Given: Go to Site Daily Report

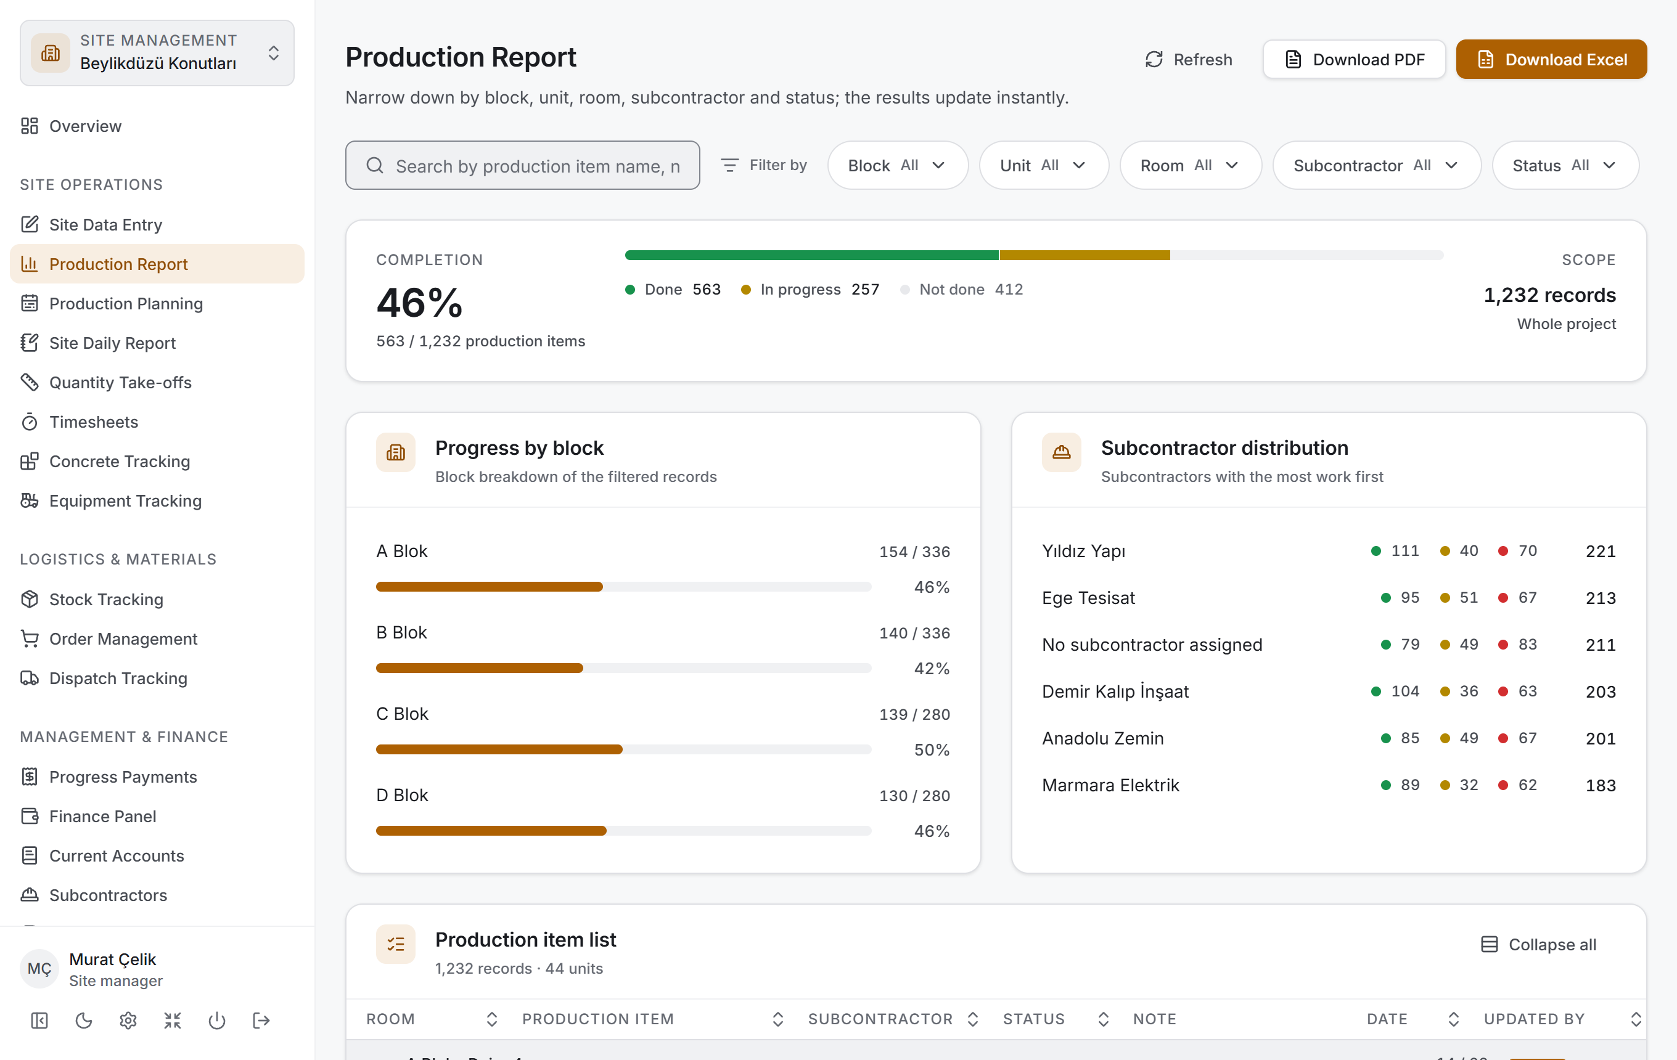Looking at the screenshot, I should (x=157, y=343).
